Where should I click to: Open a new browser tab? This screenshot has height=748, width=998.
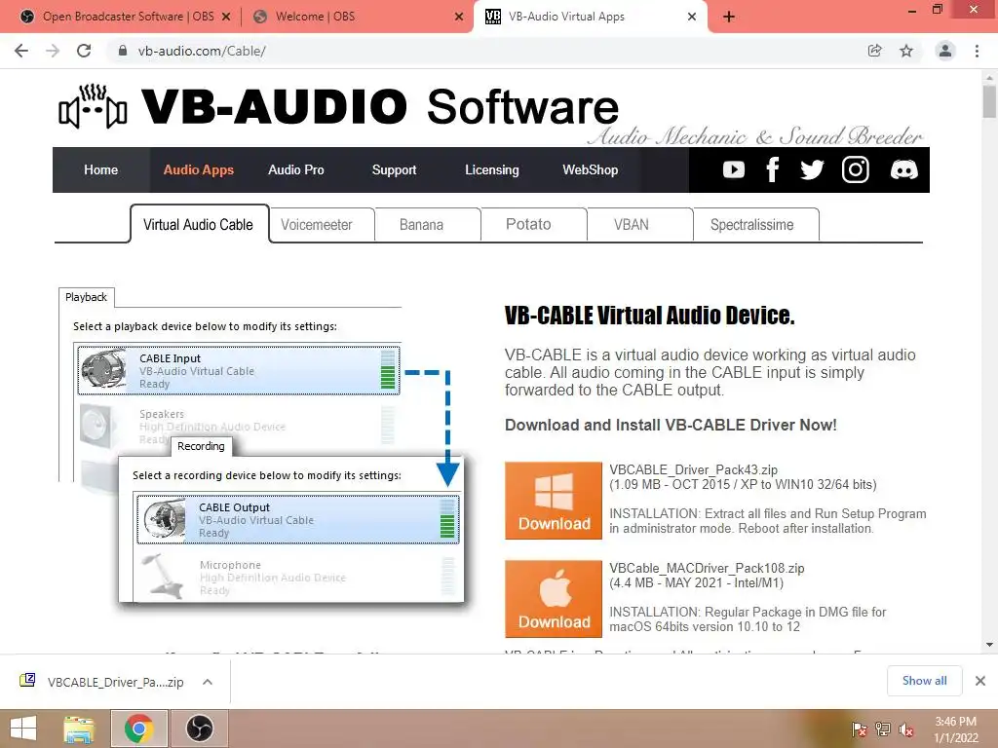click(x=729, y=17)
